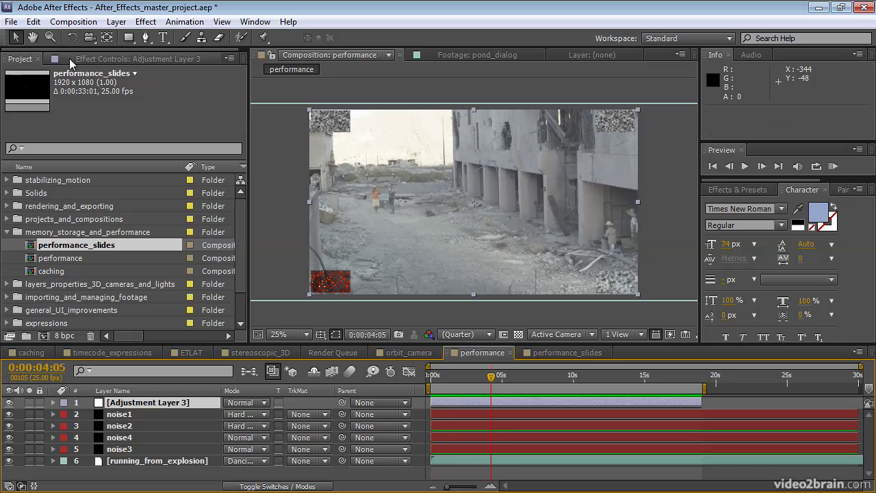Toggle region of interest button

(x=503, y=335)
